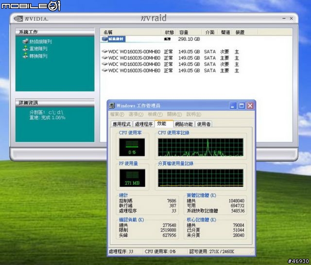
Task: Launch the 轉換陣列 convert array task
Action: click(x=35, y=56)
